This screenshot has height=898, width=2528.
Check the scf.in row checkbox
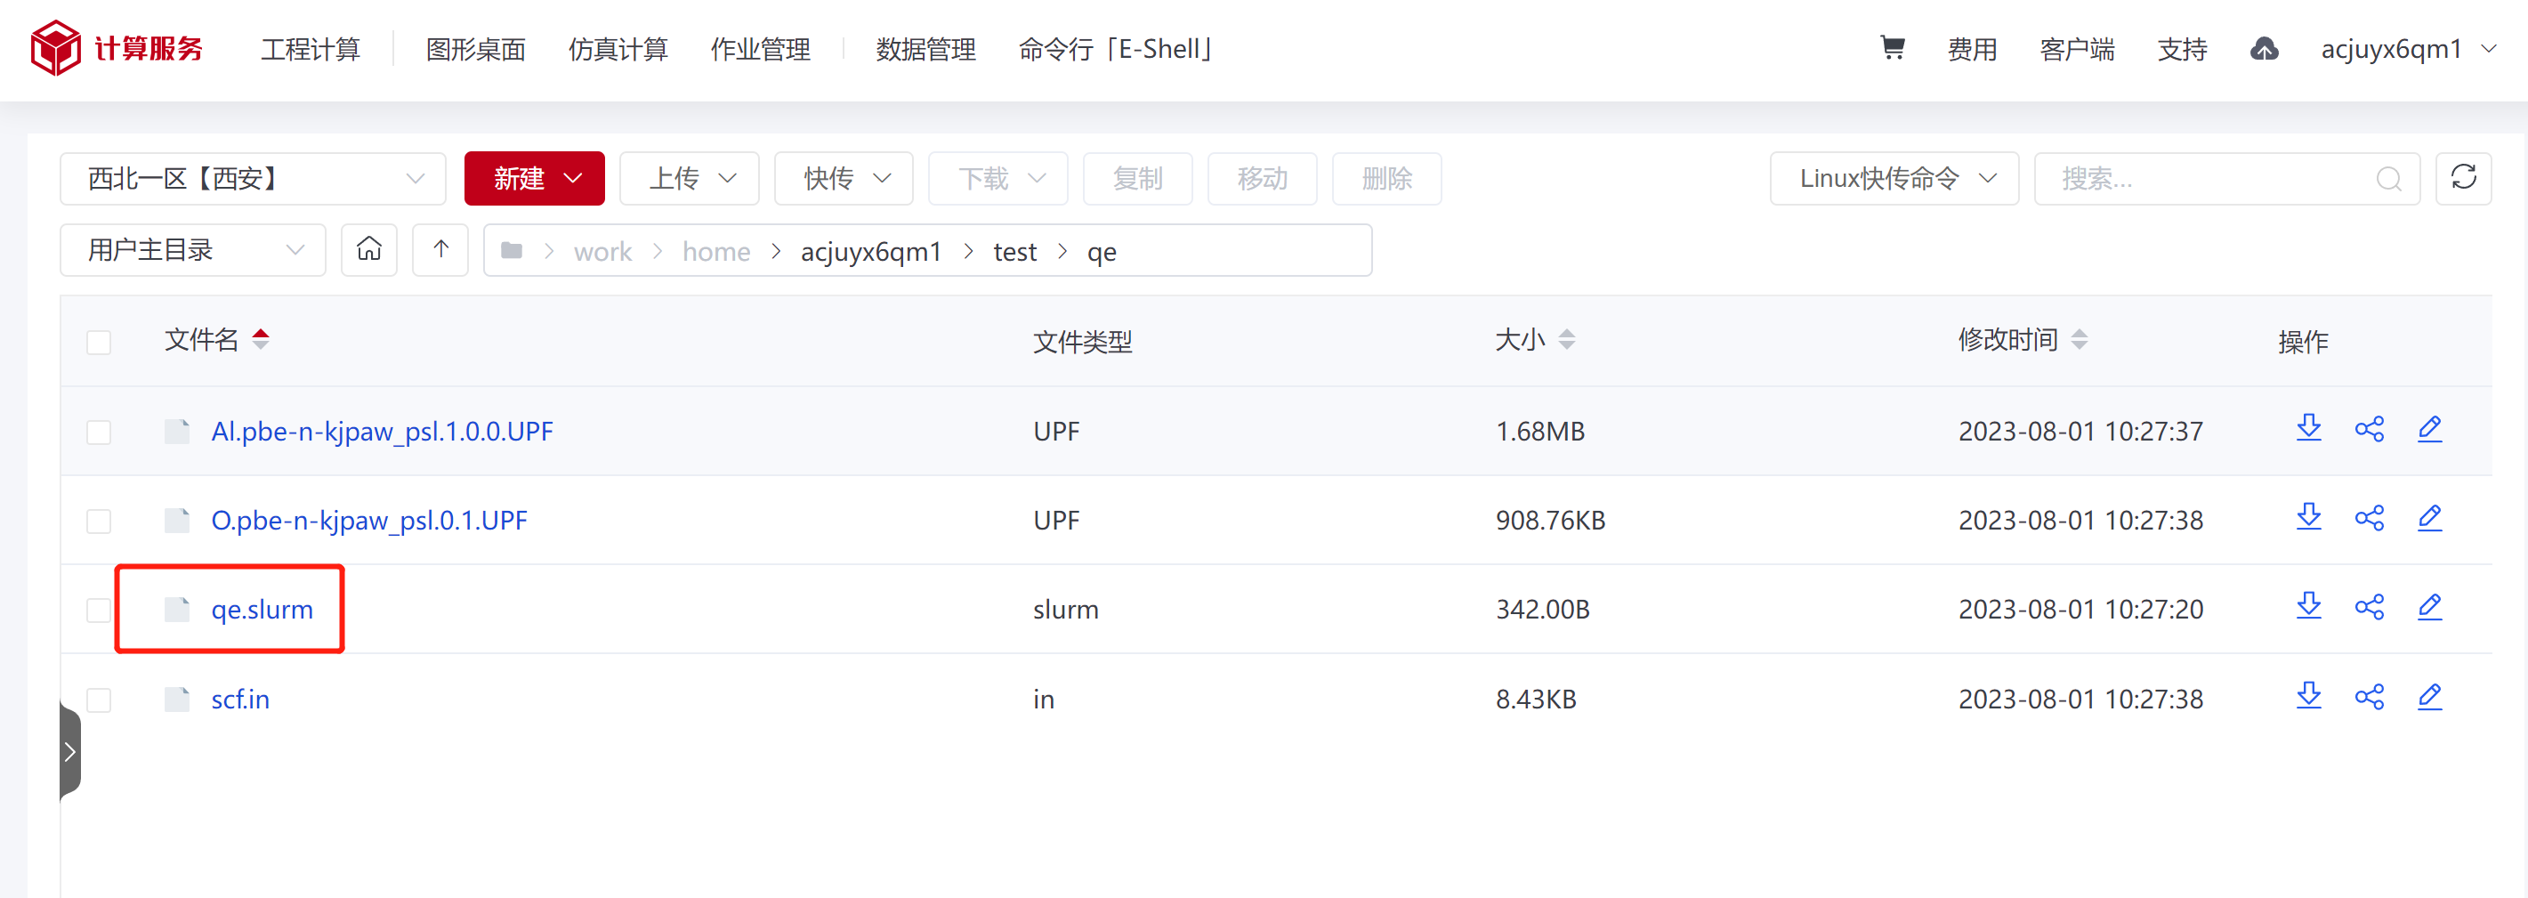[x=98, y=700]
